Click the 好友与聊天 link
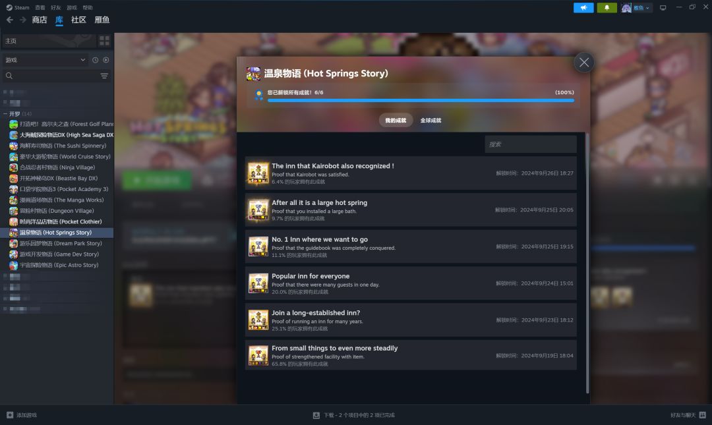712x425 pixels. (x=683, y=415)
